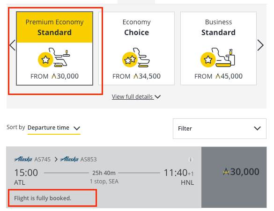The image size is (274, 211).
Task: Click the Economy Choice seat icon
Action: [136, 58]
